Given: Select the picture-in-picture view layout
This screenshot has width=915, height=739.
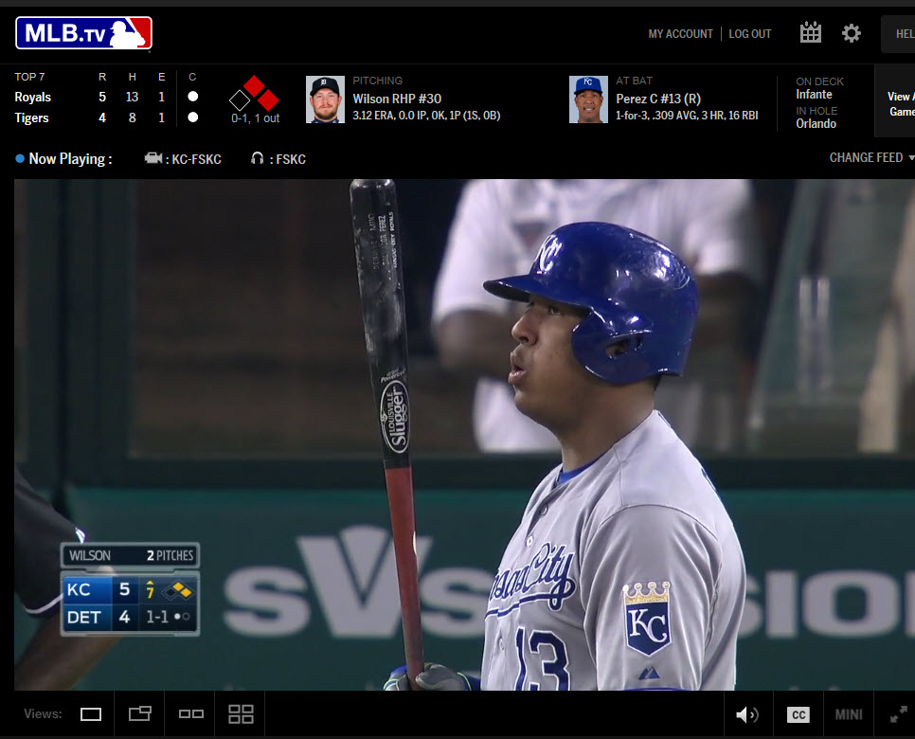Looking at the screenshot, I should point(139,713).
